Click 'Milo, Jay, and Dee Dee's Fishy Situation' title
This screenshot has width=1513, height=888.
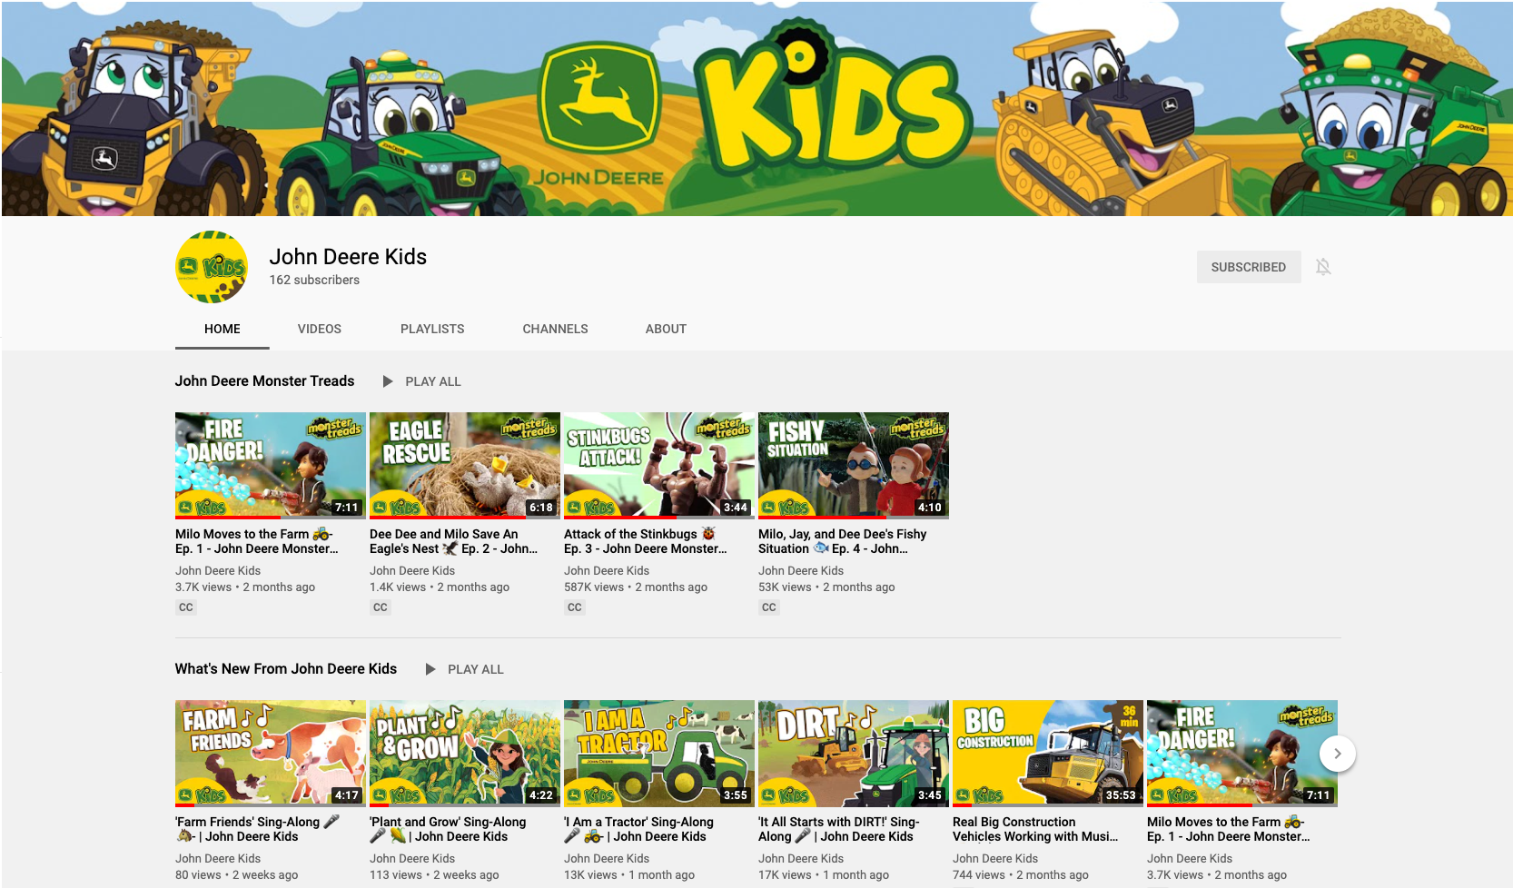[x=843, y=541]
